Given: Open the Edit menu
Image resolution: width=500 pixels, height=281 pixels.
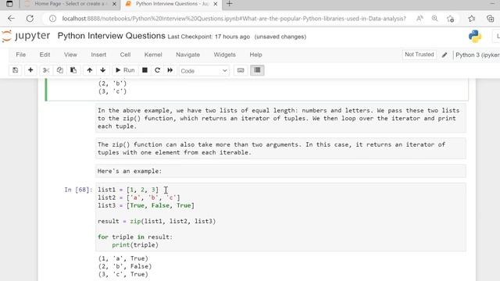Looking at the screenshot, I should pyautogui.click(x=45, y=55).
